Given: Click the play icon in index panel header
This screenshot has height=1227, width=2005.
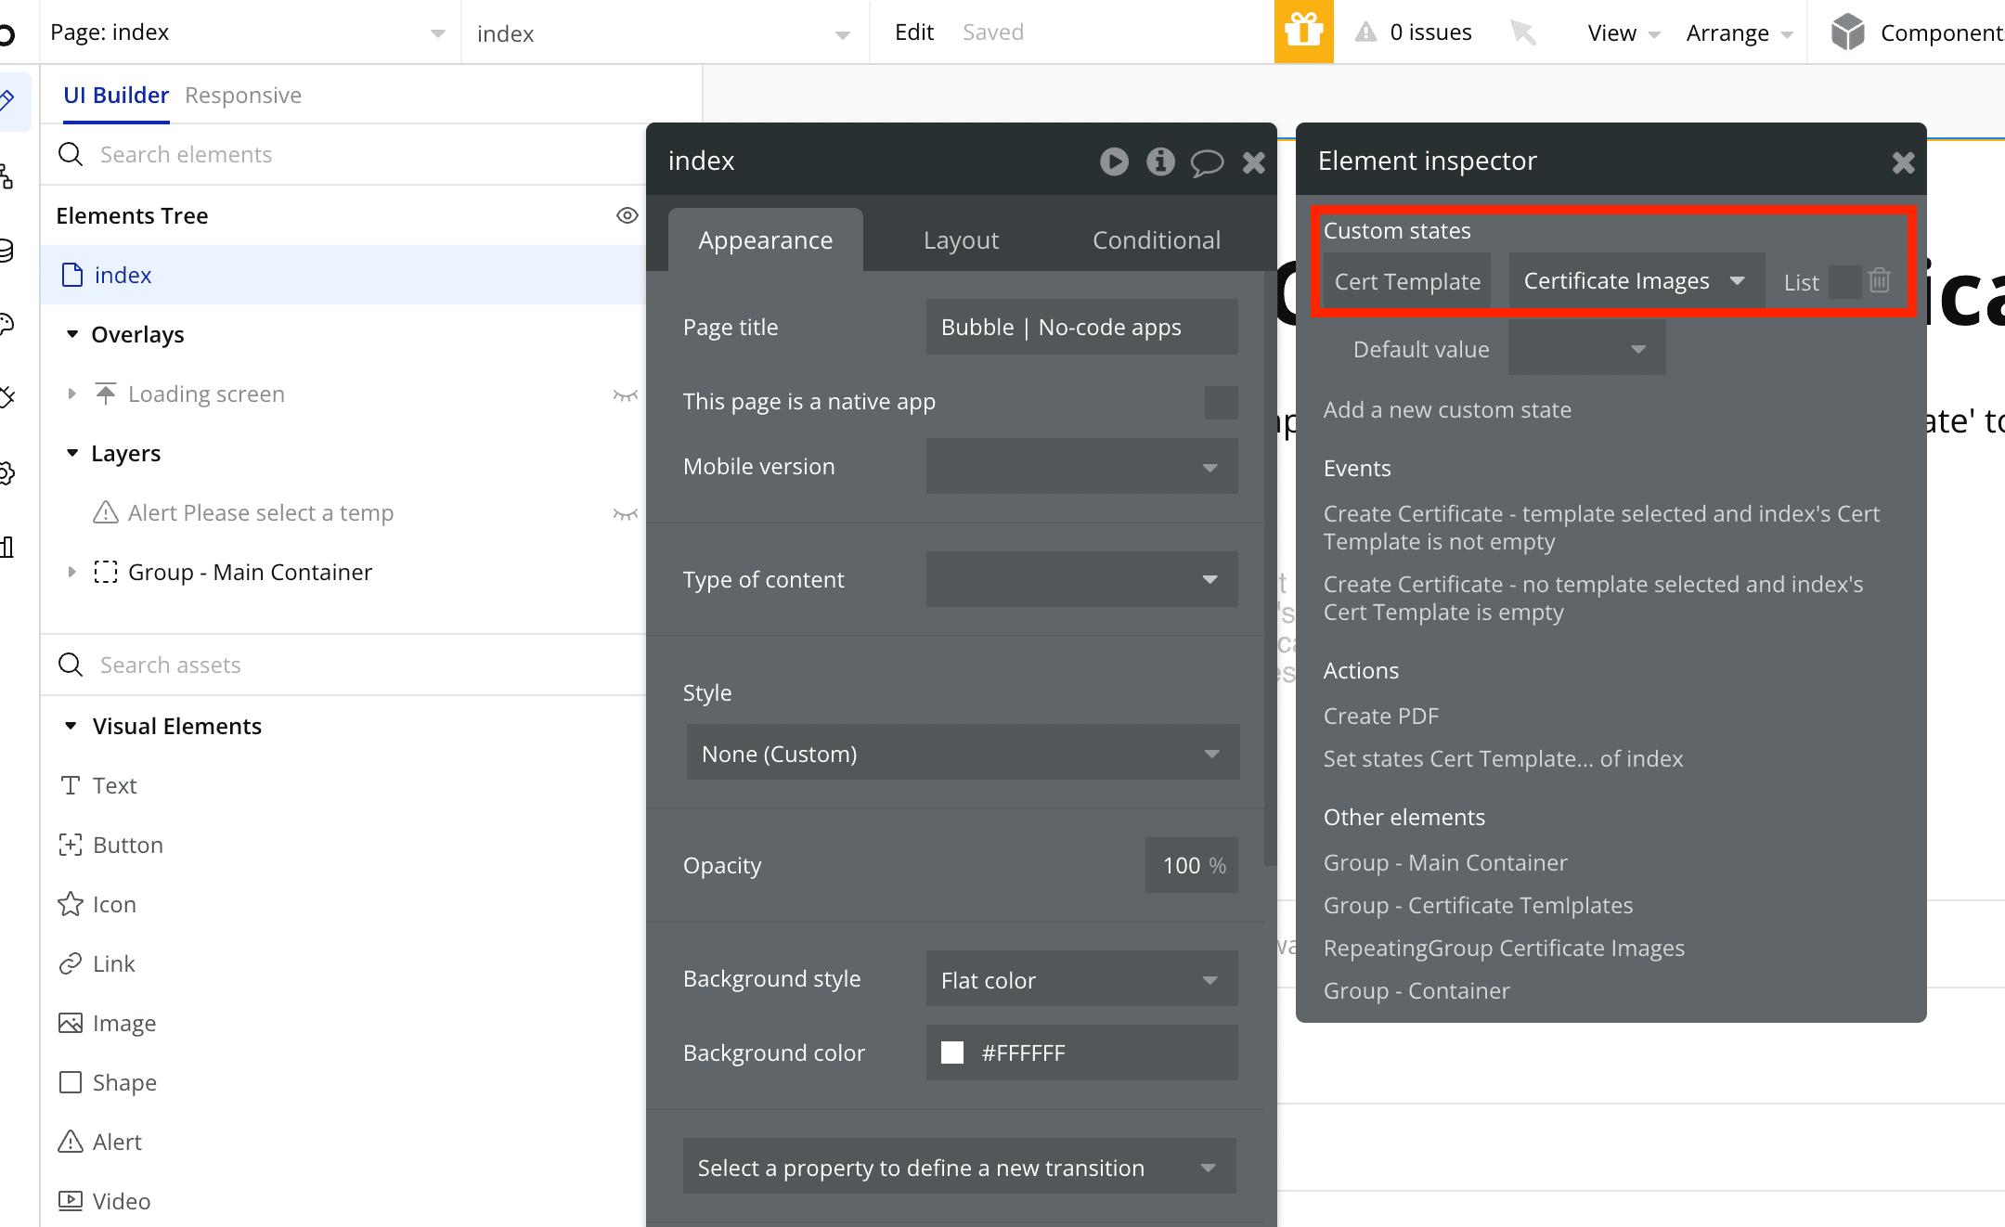Looking at the screenshot, I should point(1114,161).
